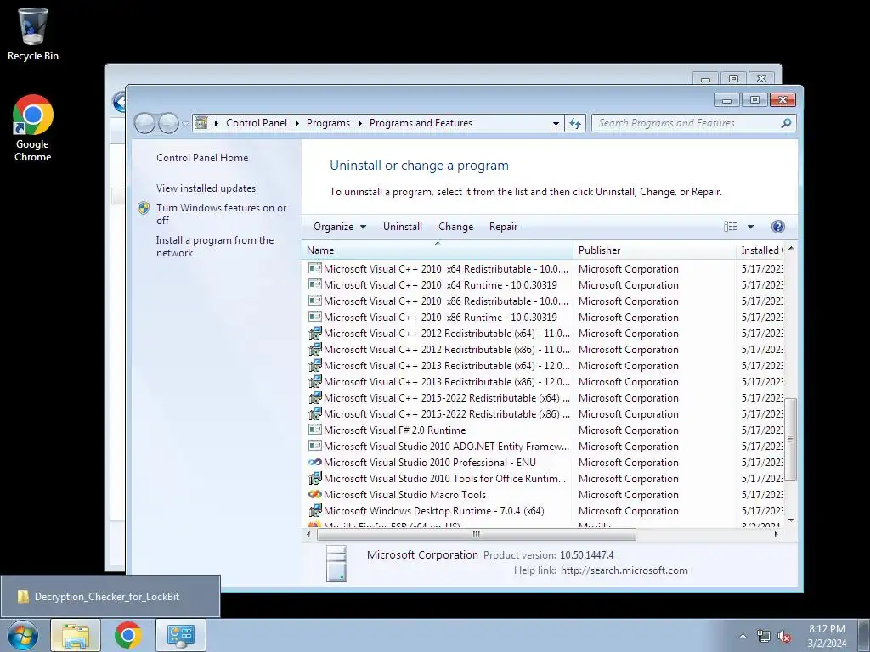Select Visual C++ 2012 Redistributable (x64) entry
Screen dimensions: 870x652
click(x=438, y=333)
